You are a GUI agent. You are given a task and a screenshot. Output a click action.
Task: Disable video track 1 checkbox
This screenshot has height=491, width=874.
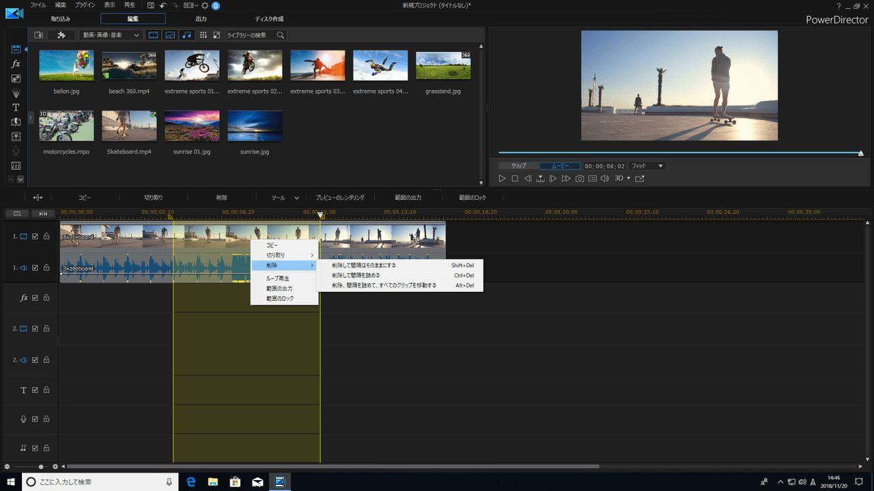point(35,237)
